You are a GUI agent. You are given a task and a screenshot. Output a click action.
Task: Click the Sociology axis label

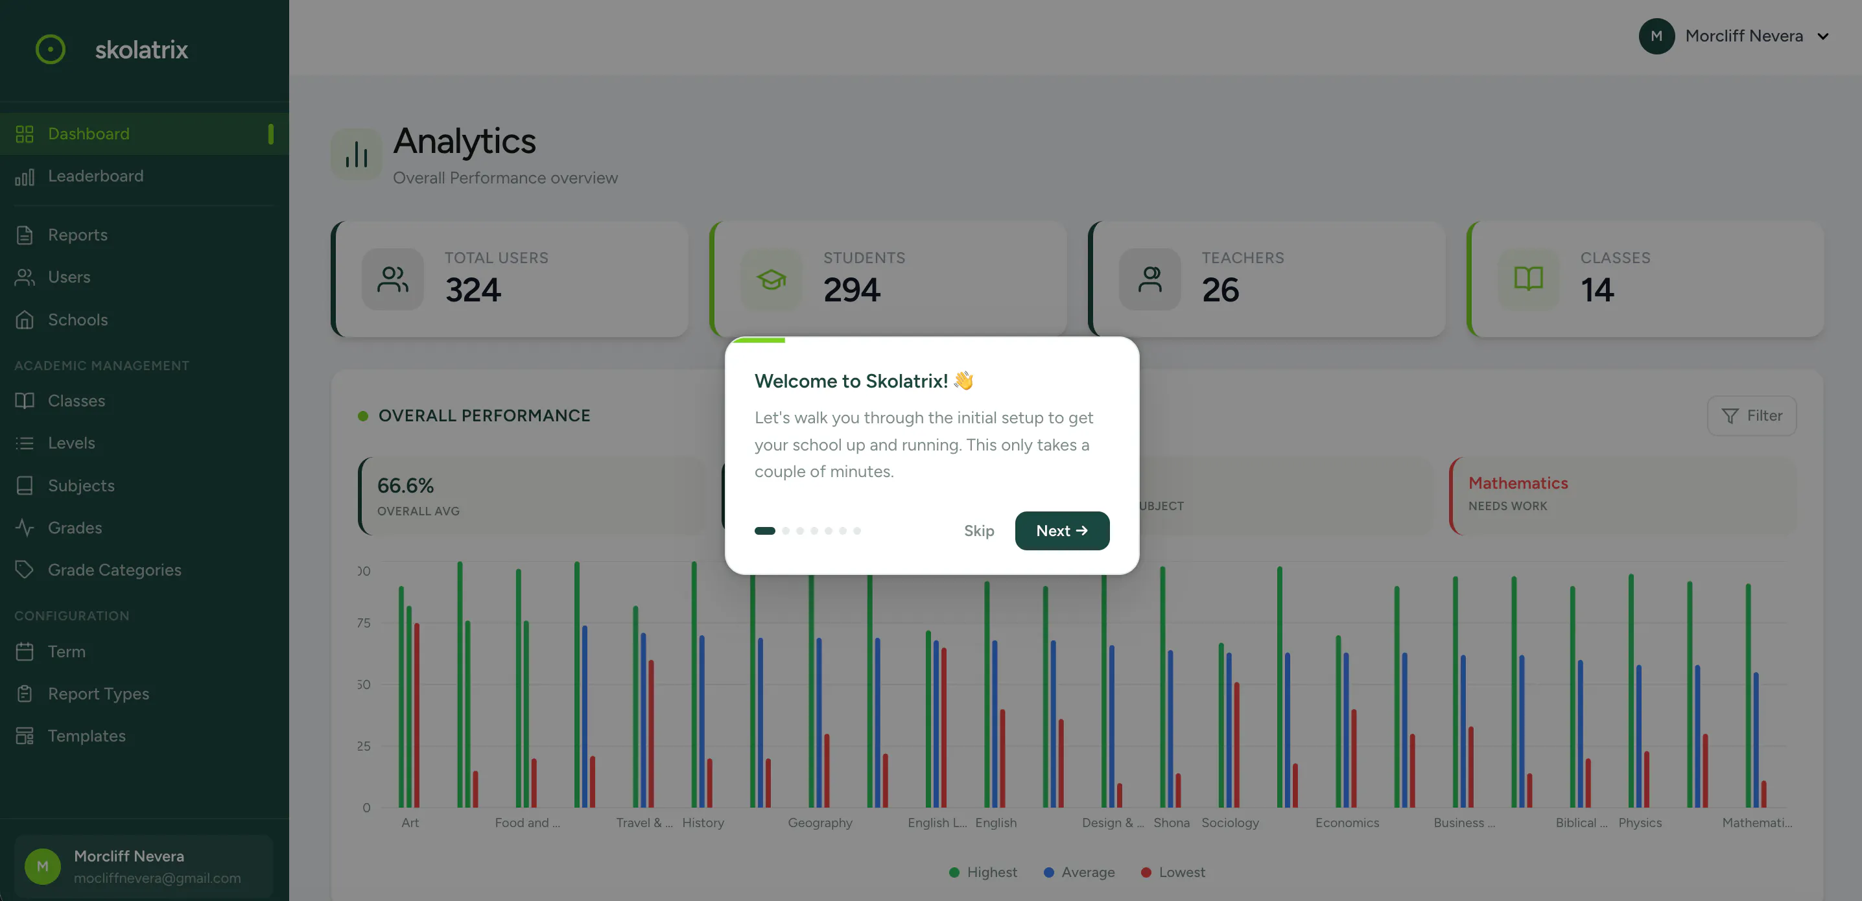[1229, 823]
